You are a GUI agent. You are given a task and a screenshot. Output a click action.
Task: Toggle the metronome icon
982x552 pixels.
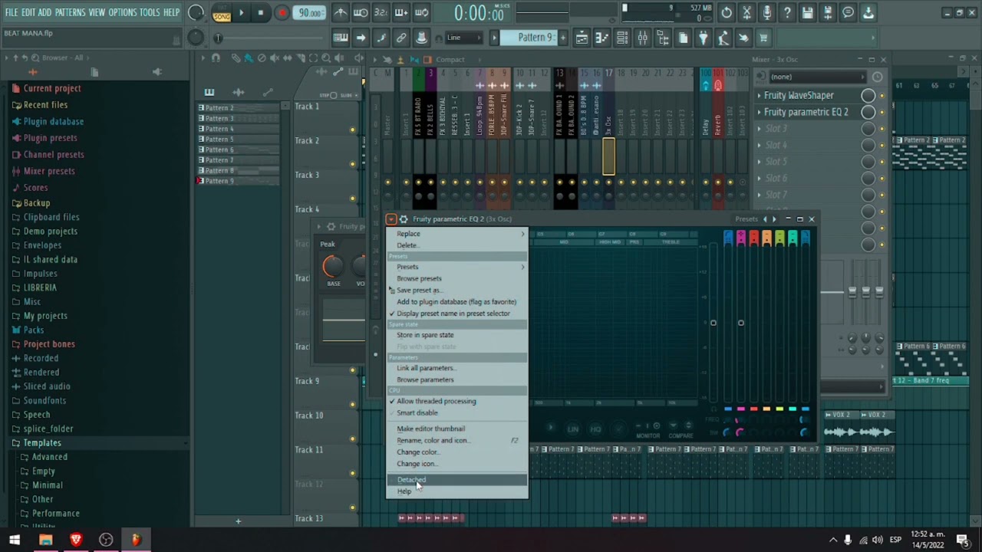pyautogui.click(x=341, y=12)
